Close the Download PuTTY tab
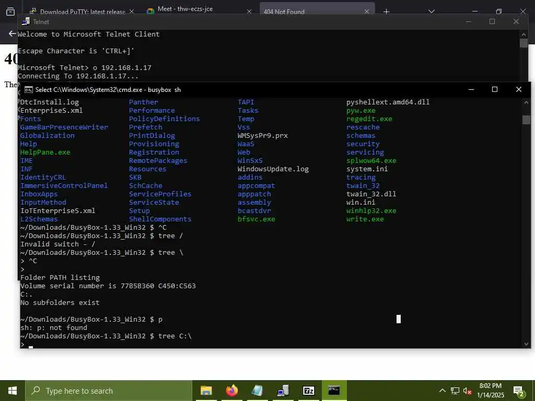The height and width of the screenshot is (401, 535). coord(131,11)
